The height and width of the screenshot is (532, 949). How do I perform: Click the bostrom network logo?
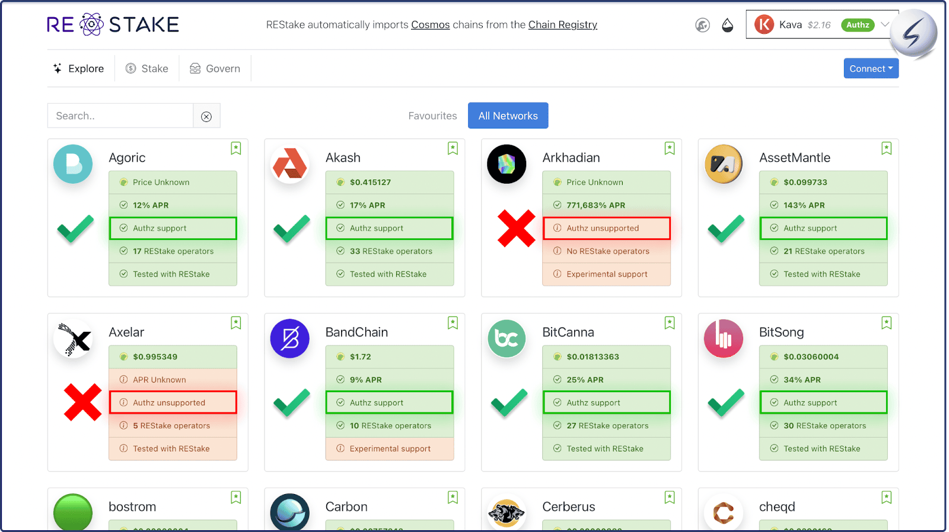[73, 512]
